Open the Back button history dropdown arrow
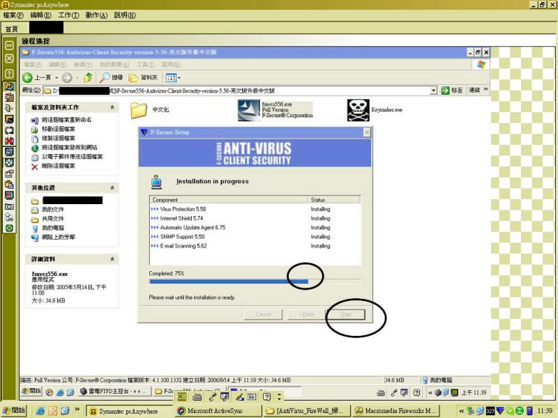This screenshot has width=558, height=418. coord(56,77)
